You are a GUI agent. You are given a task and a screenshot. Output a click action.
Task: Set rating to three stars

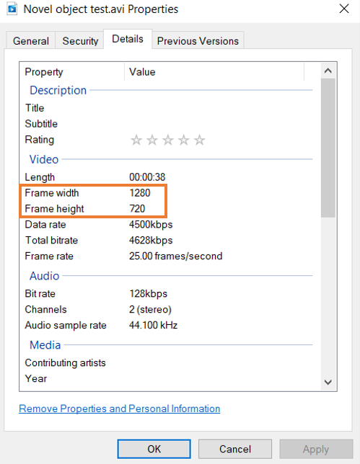[167, 140]
